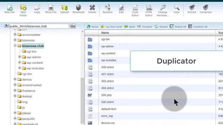Open the Edit tool

[x=121, y=9]
